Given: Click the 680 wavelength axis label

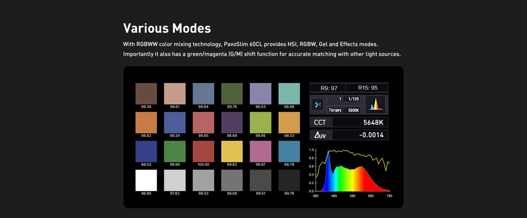Looking at the screenshot, I should 371,196.
